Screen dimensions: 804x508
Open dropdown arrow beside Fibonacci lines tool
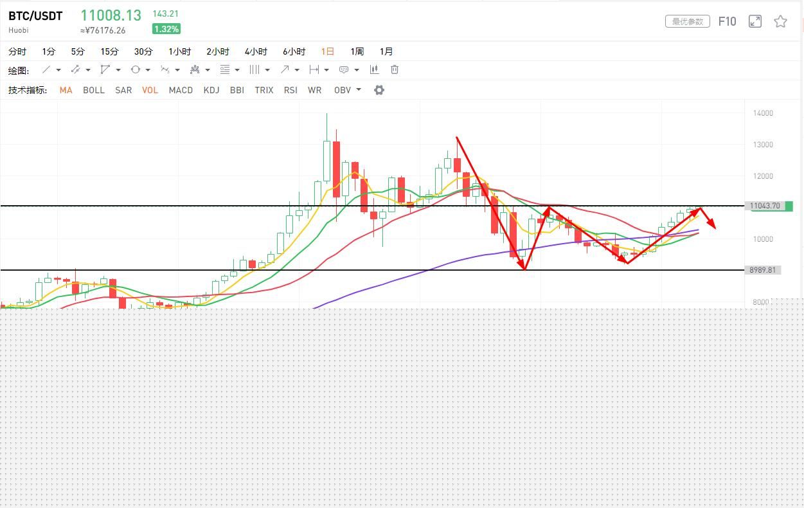(237, 70)
